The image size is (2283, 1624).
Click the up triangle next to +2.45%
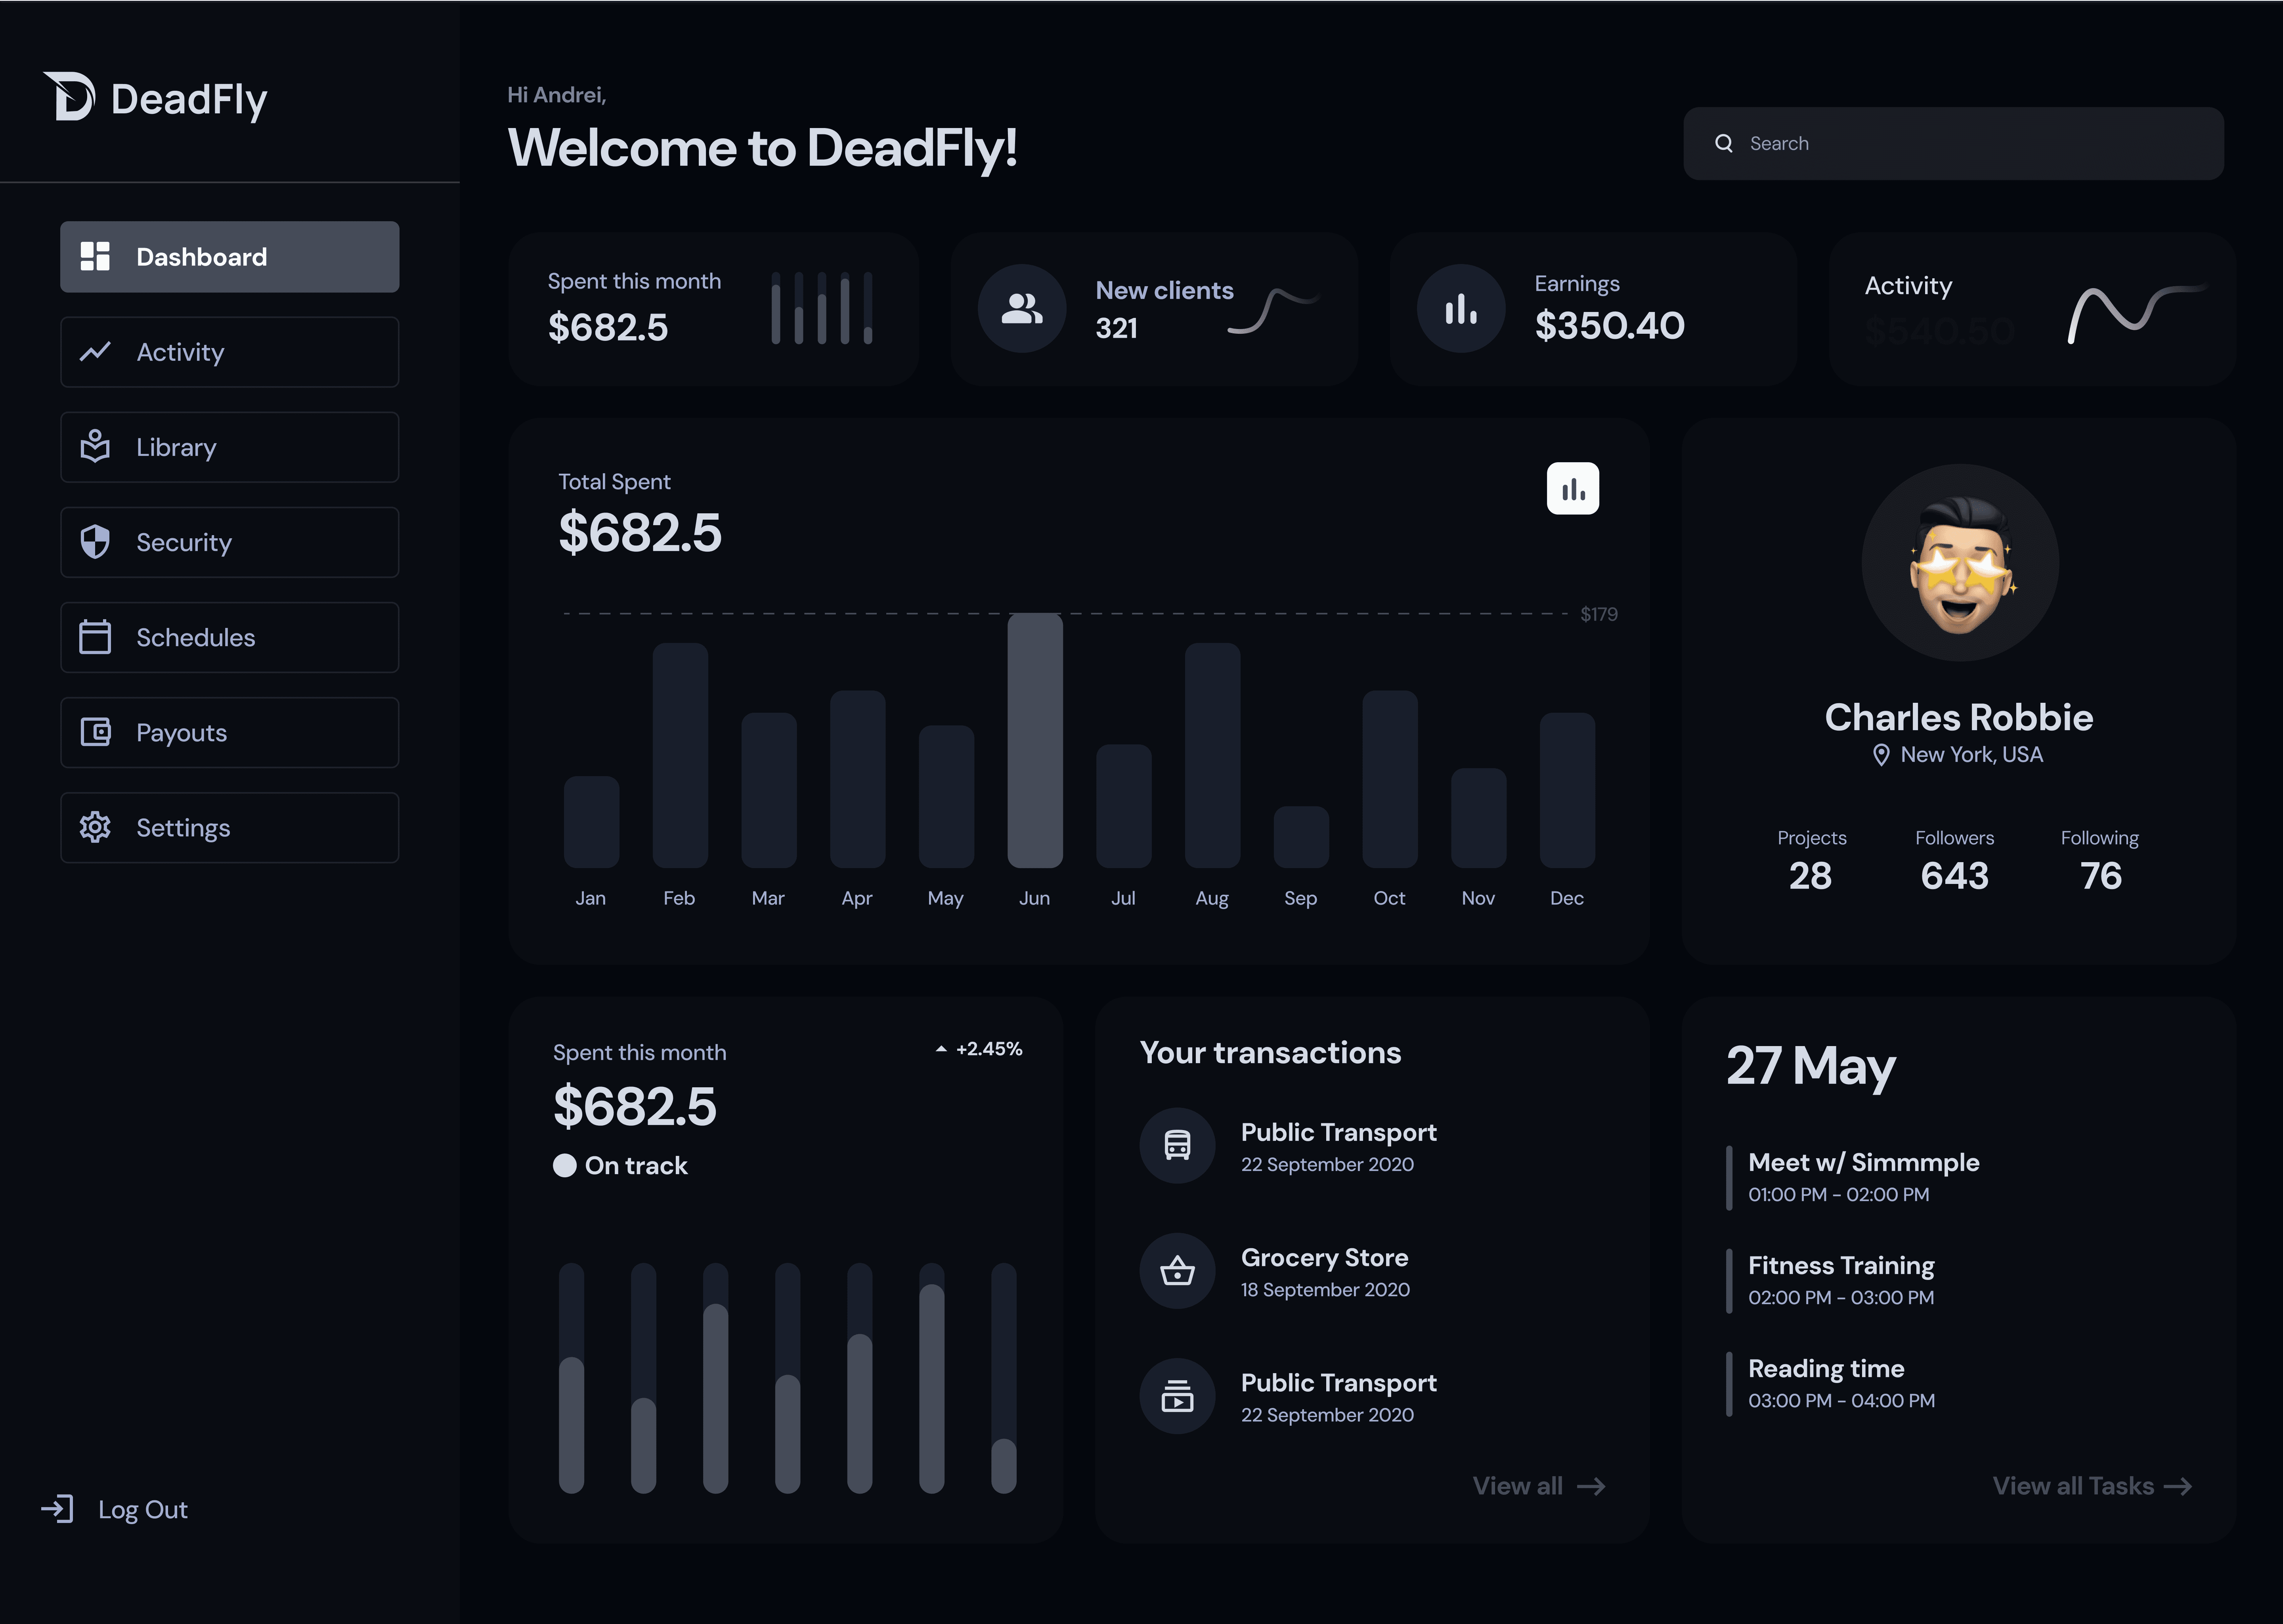941,1049
